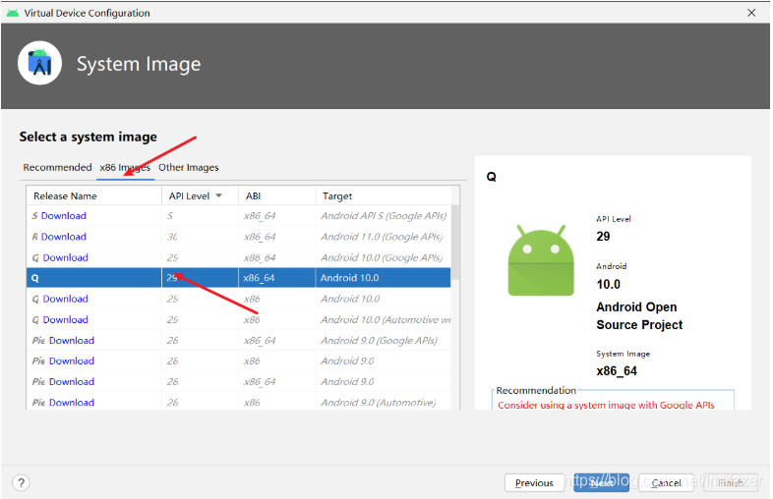Click the Android icon in title bar
This screenshot has width=773, height=499.
[x=13, y=14]
